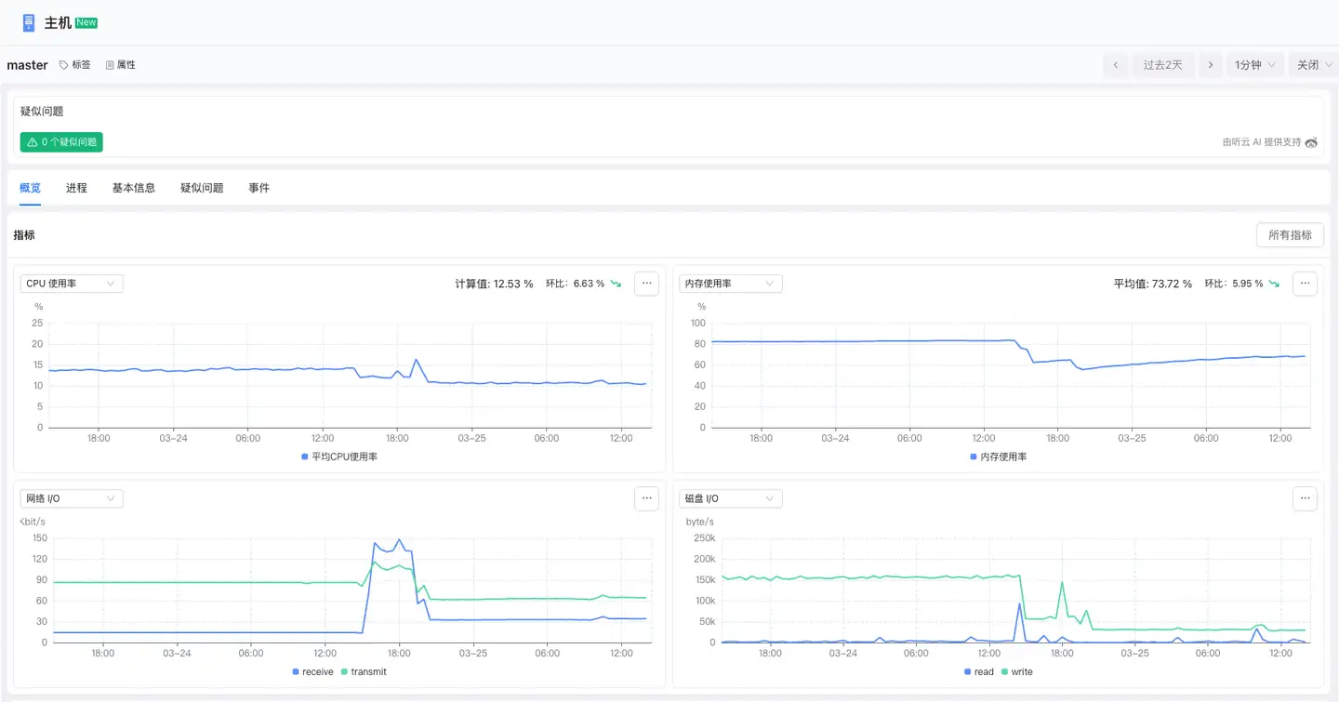
Task: Click the 所有指标 button
Action: coord(1290,235)
